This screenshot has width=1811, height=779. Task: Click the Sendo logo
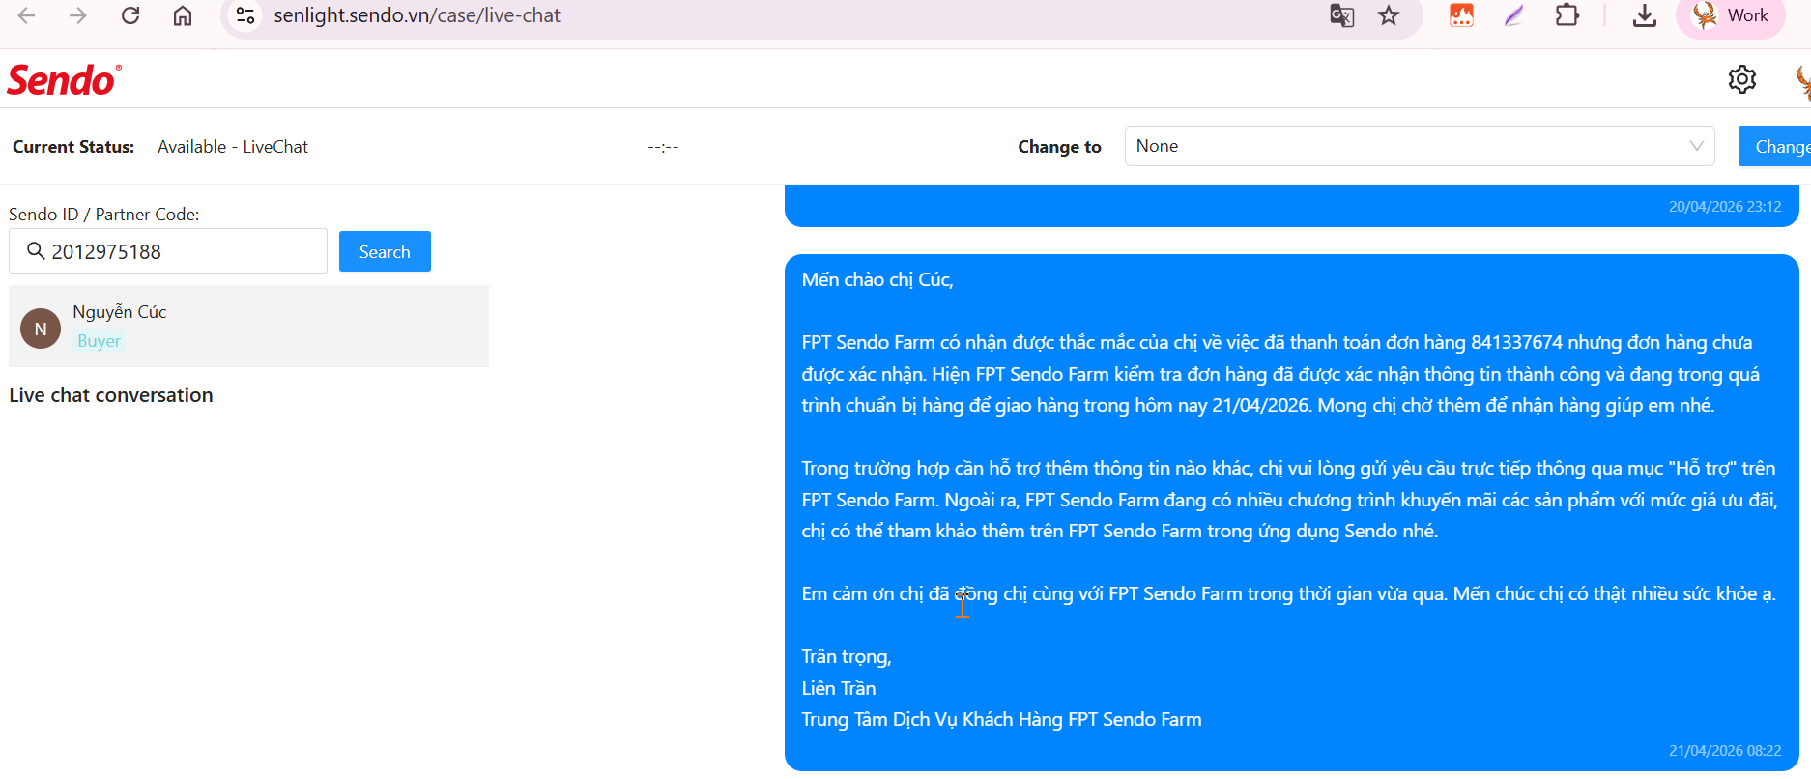(x=65, y=80)
